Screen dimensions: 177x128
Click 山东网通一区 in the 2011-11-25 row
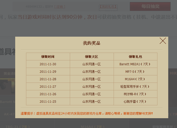91,101
